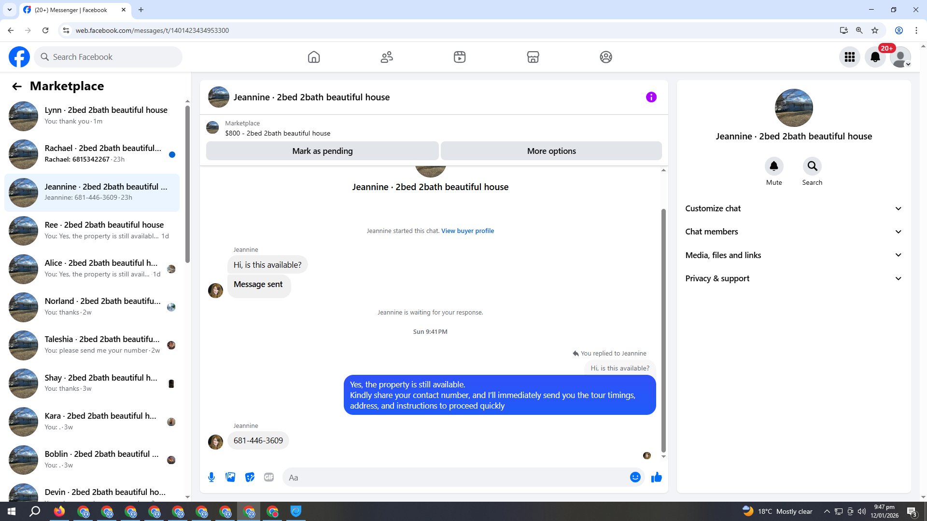Viewport: 927px width, 521px height.
Task: Toggle the conversation information panel
Action: 651,97
